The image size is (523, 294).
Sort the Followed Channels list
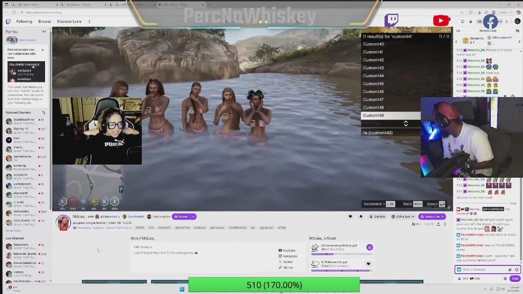point(44,113)
